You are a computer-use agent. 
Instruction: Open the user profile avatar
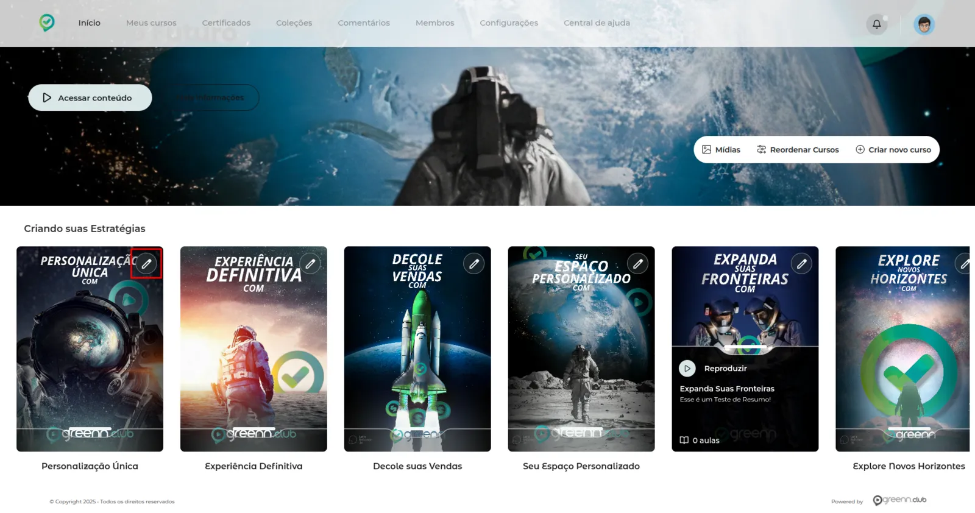[x=924, y=24]
